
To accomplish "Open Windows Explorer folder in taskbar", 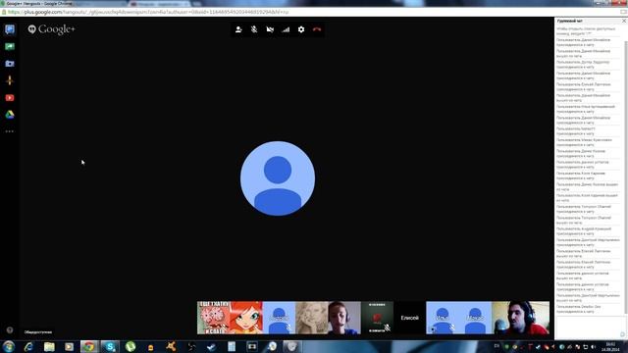I will point(49,346).
